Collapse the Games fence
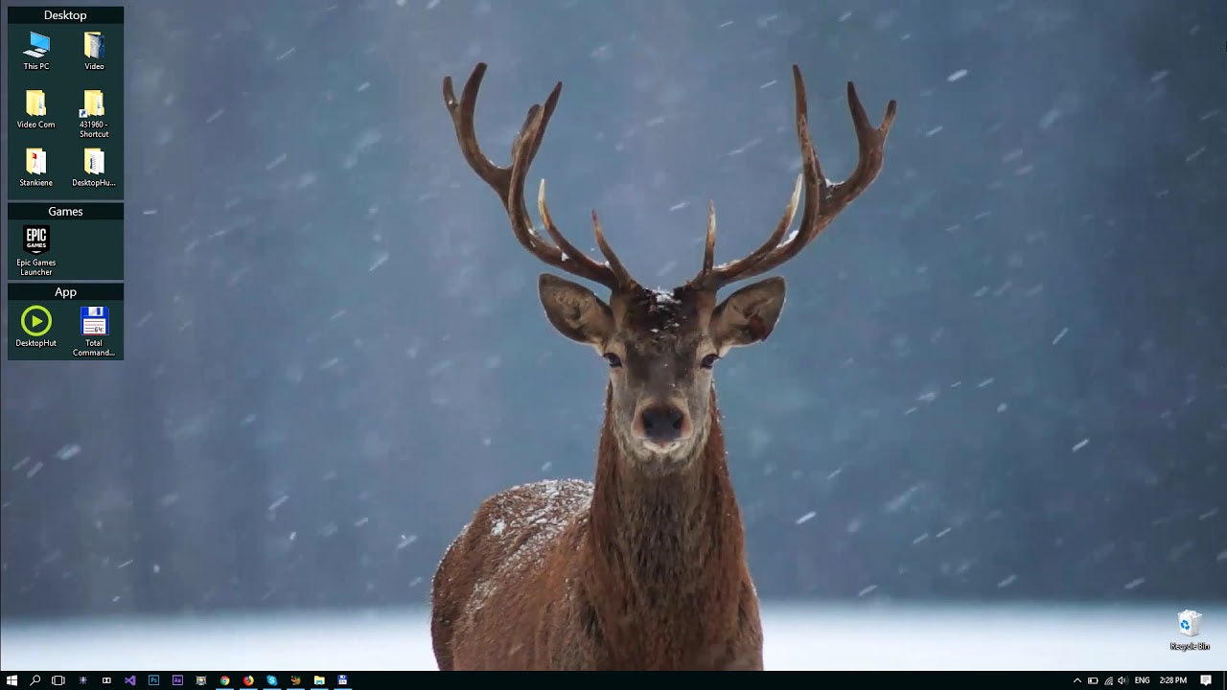This screenshot has width=1227, height=690. click(x=65, y=211)
